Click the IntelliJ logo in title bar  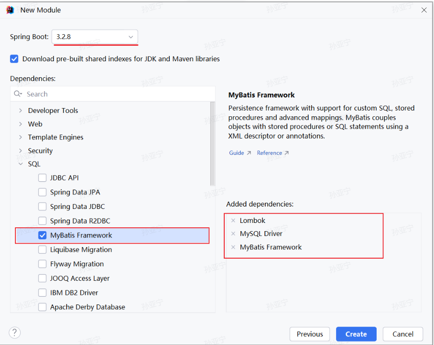[10, 10]
